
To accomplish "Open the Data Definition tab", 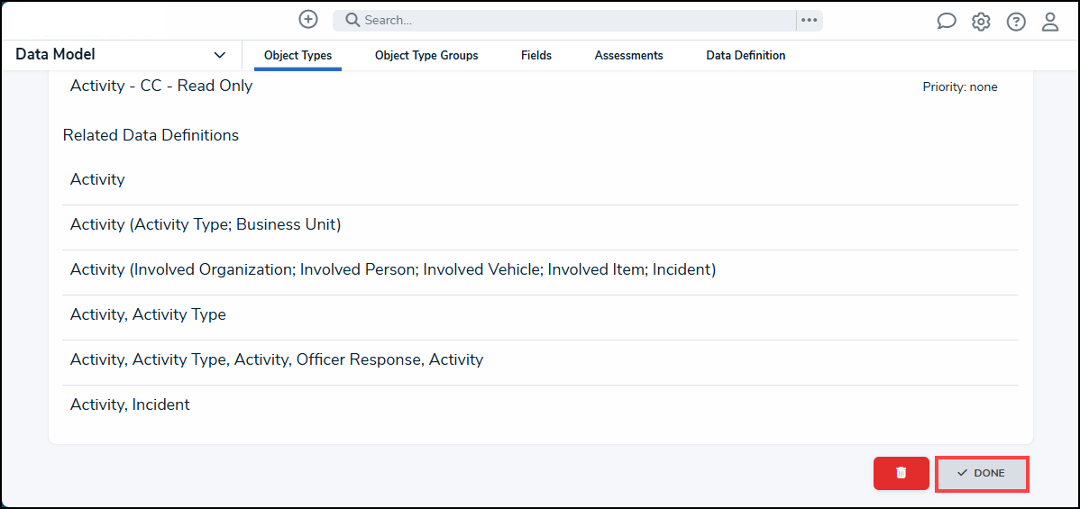I will click(746, 56).
